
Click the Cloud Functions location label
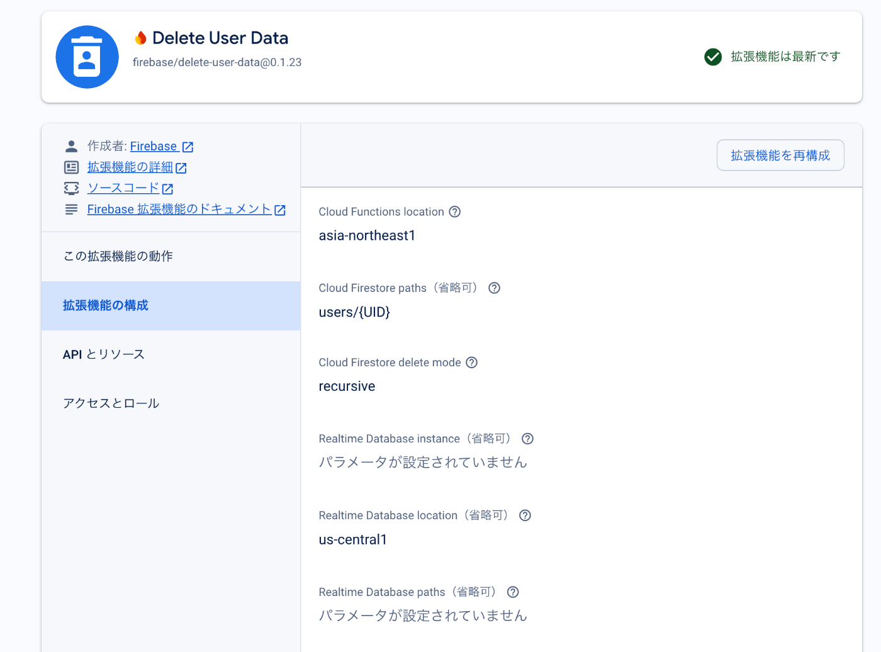381,212
